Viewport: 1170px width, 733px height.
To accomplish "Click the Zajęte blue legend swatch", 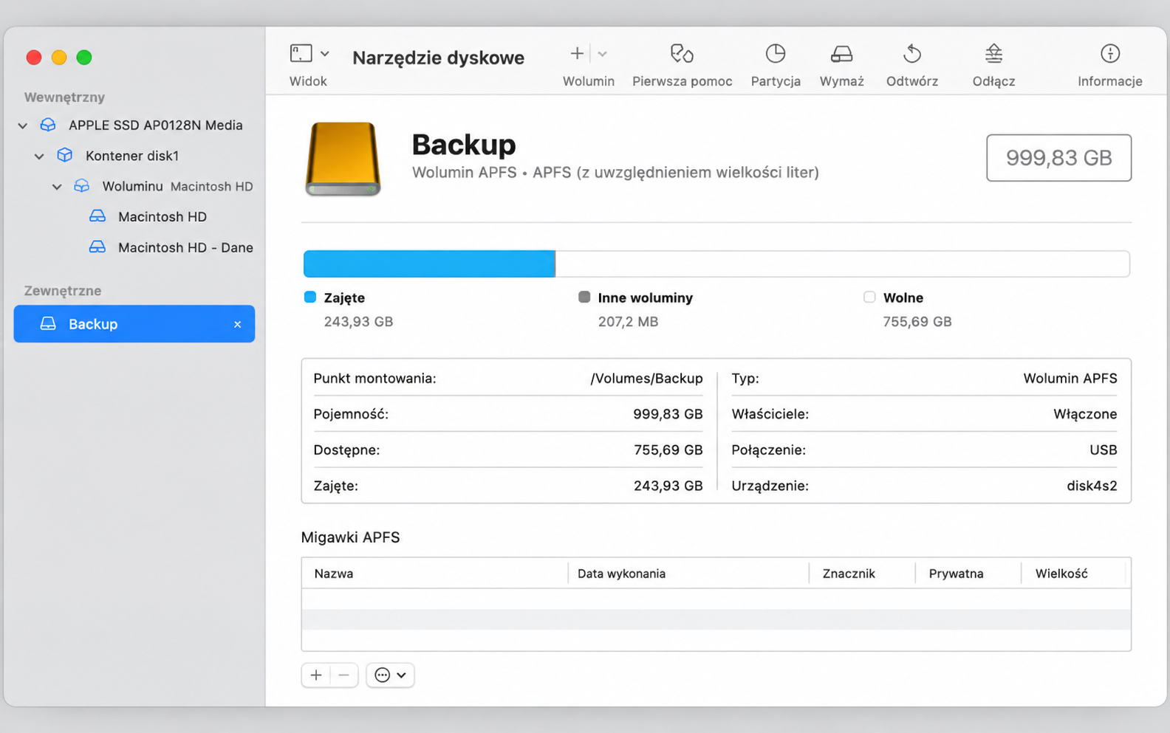I will [310, 297].
